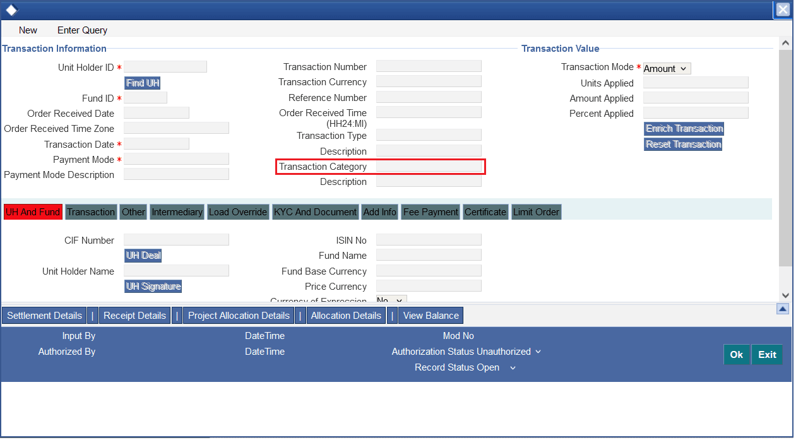796x440 pixels.
Task: Click the CIF Number field
Action: (176, 240)
